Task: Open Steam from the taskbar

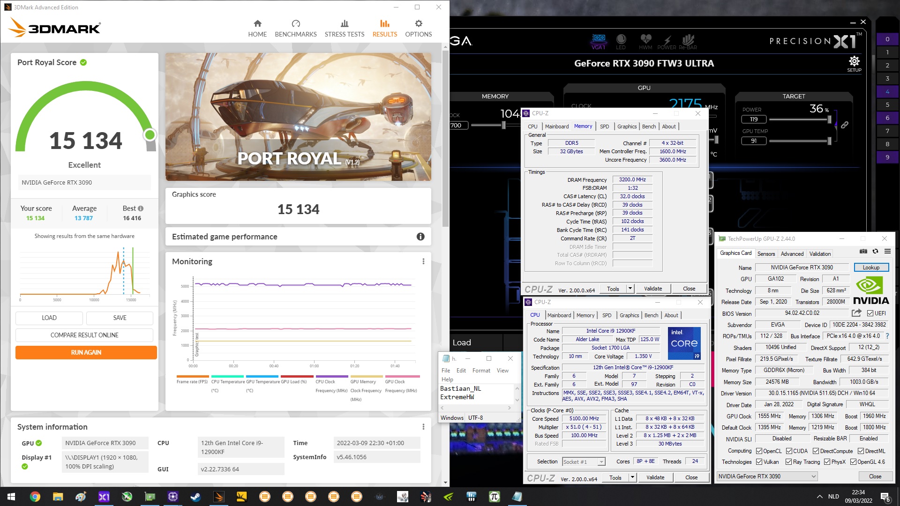Action: coord(195,497)
